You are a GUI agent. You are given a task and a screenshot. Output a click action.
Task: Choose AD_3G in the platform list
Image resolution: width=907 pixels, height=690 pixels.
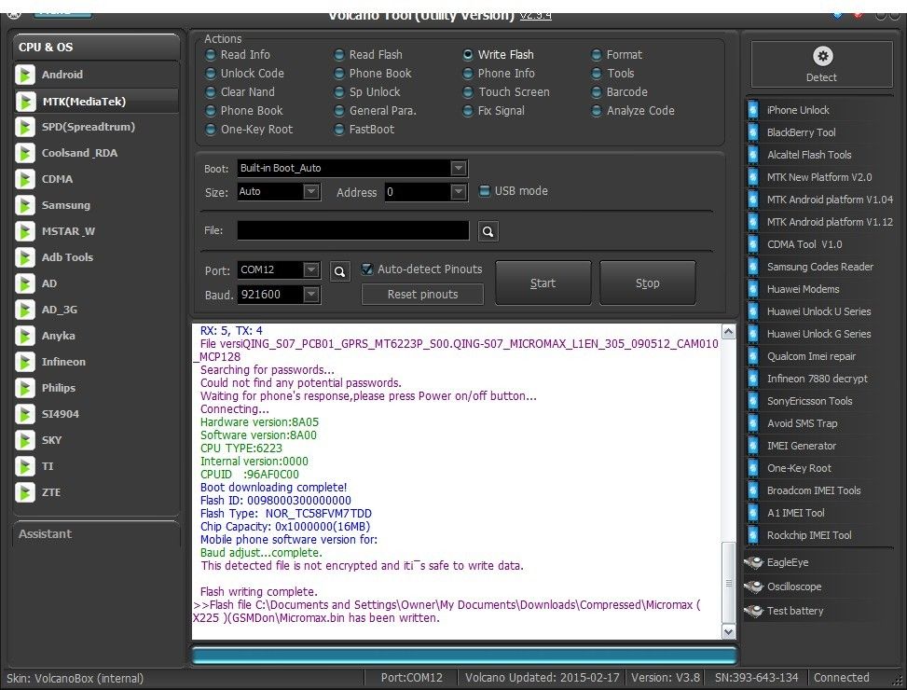point(59,310)
